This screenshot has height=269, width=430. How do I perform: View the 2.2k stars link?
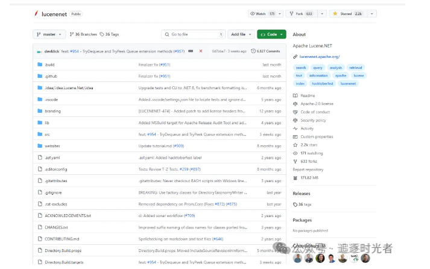click(309, 145)
